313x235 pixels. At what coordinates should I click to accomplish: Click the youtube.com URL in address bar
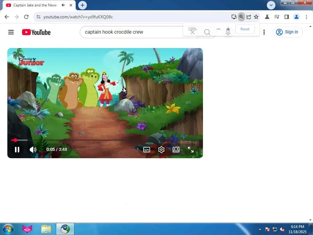point(78,17)
